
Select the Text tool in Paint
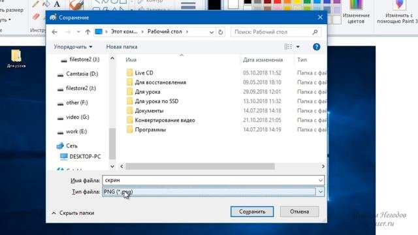click(57, 4)
